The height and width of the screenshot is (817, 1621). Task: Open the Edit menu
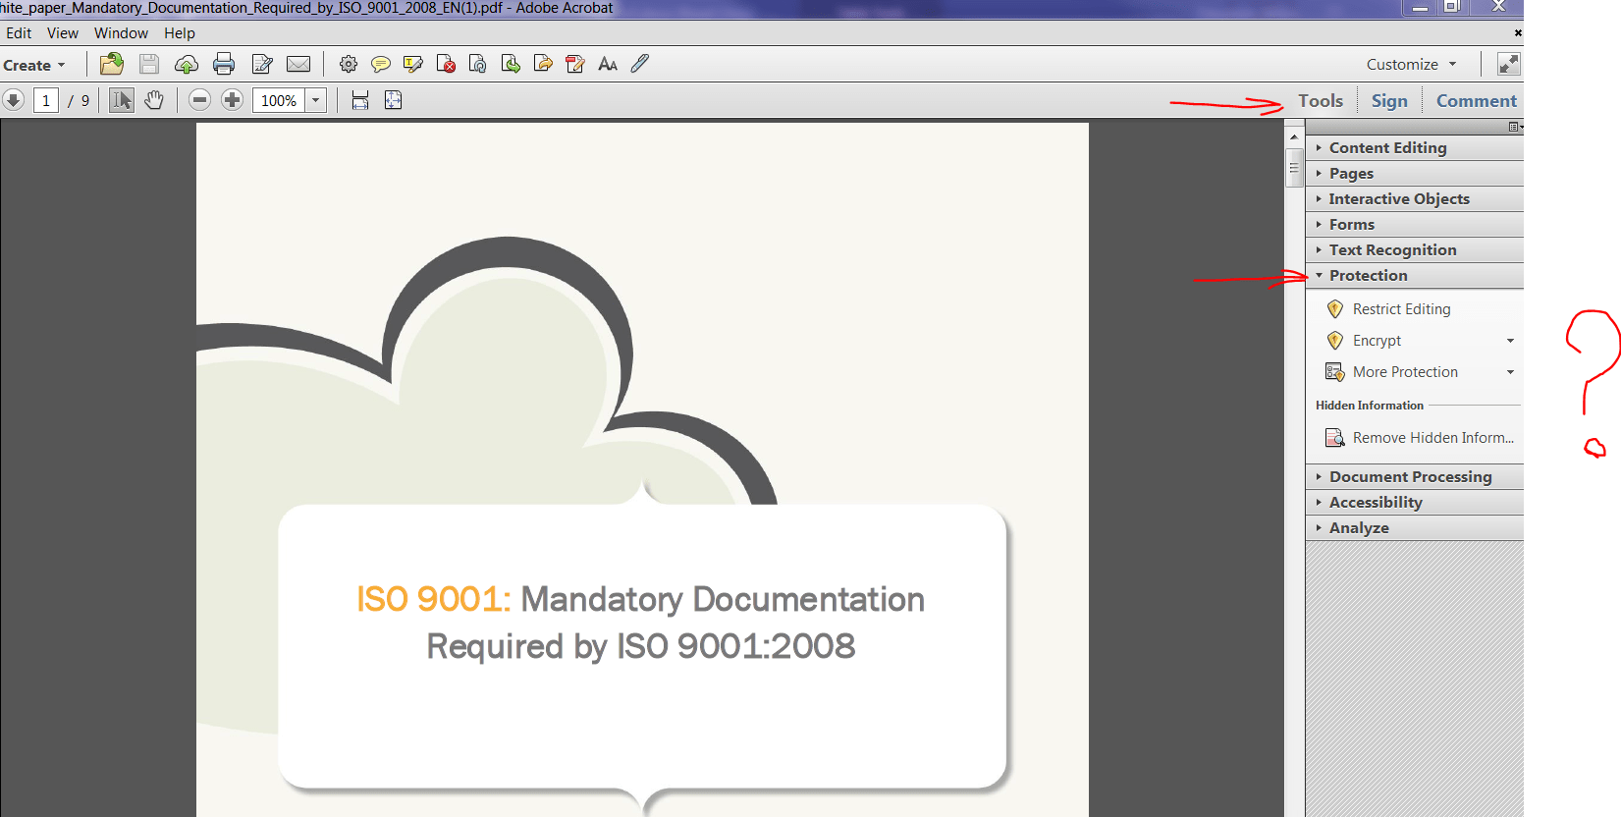[x=19, y=33]
